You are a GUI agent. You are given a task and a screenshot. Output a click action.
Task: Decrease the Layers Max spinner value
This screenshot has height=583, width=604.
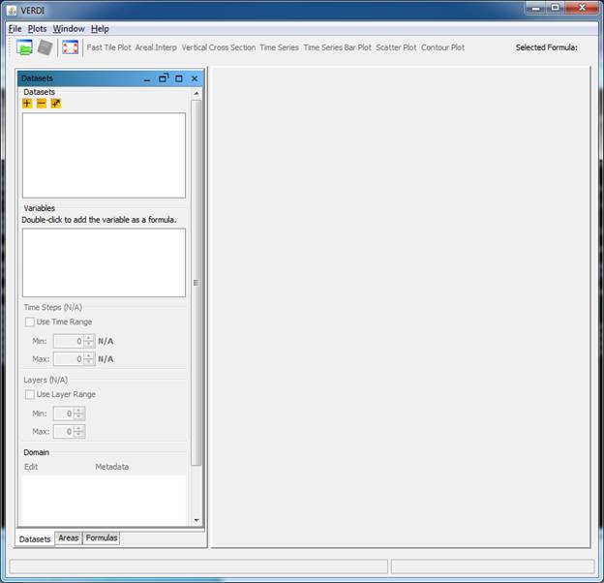(x=78, y=434)
